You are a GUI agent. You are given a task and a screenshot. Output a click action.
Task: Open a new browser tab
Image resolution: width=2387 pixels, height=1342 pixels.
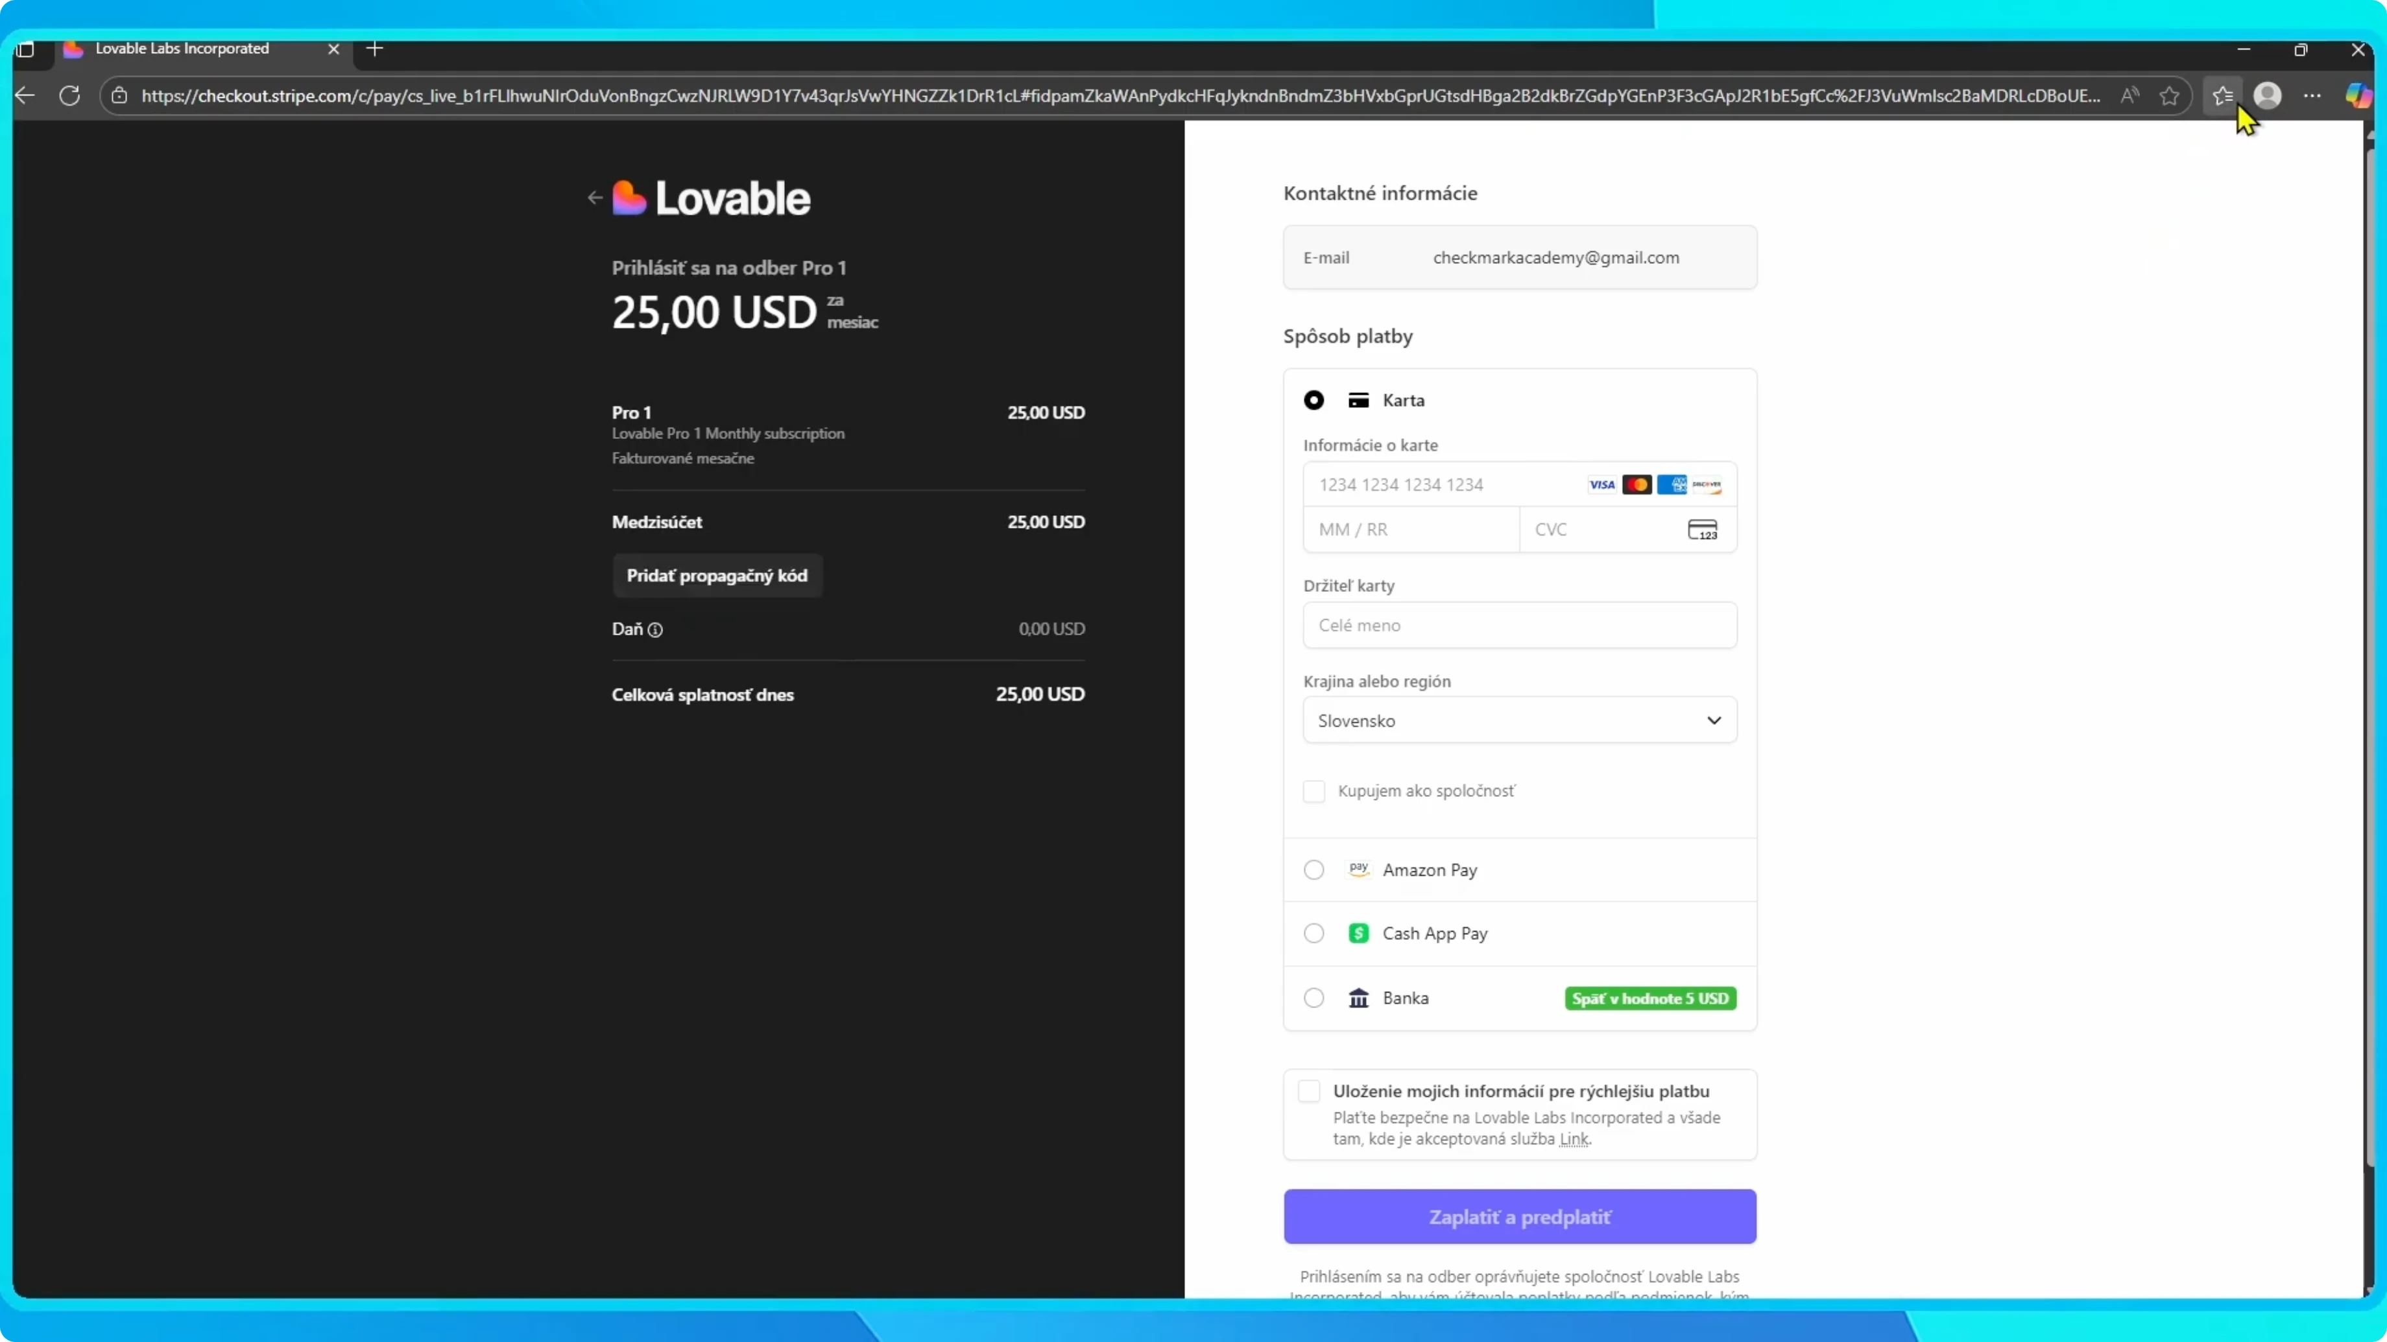tap(374, 49)
